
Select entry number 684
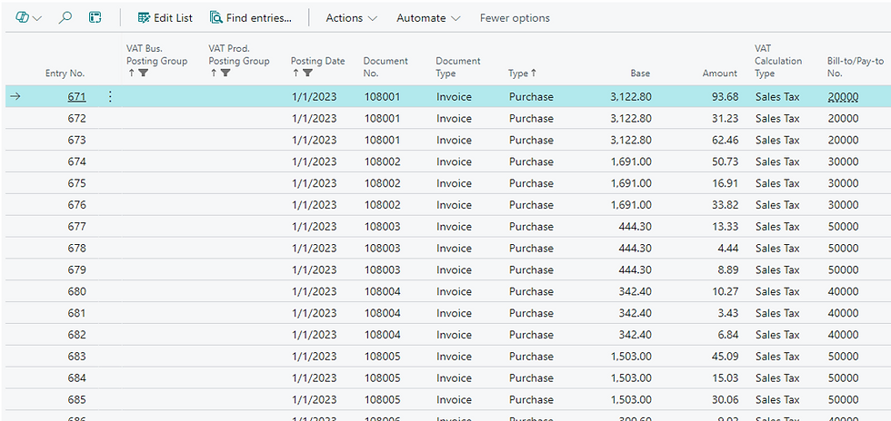pos(76,377)
